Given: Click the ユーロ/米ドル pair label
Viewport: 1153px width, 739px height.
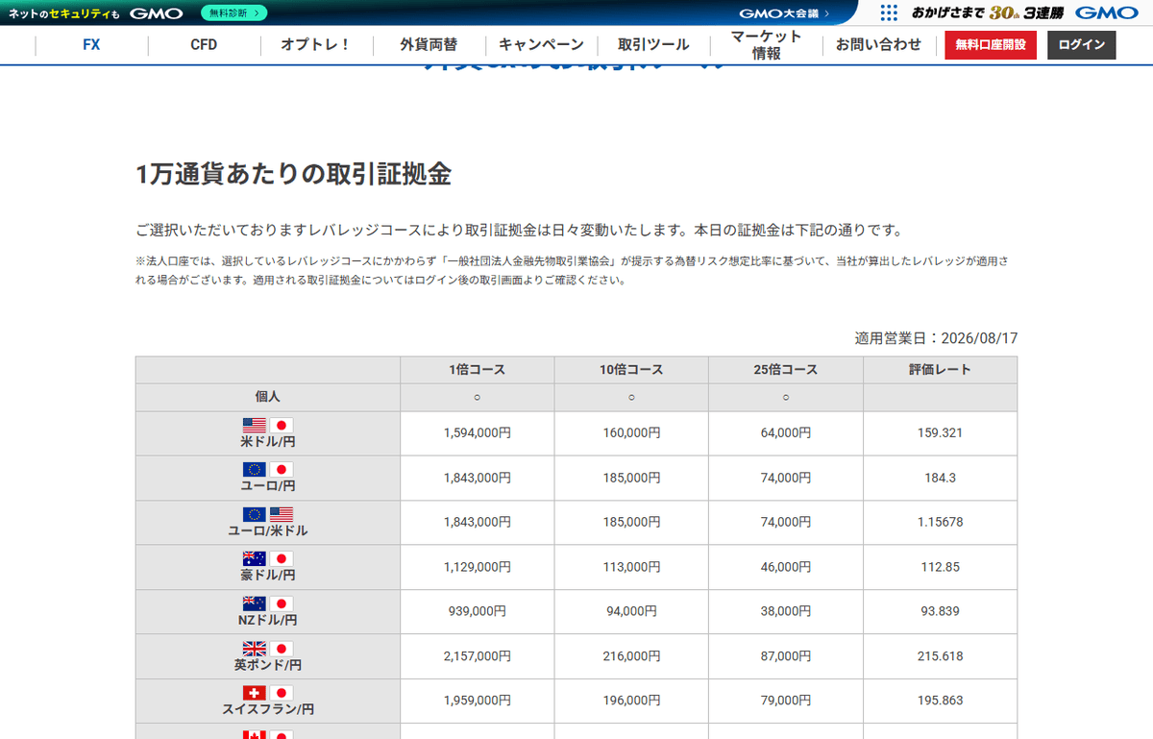Looking at the screenshot, I should pos(268,530).
